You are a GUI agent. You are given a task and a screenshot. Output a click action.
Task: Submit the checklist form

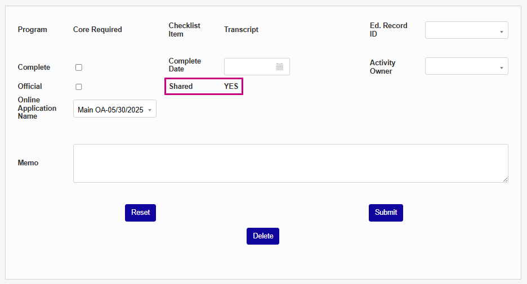(x=386, y=213)
